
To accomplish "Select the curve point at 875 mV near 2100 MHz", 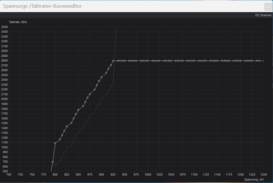I will [x=90, y=94].
